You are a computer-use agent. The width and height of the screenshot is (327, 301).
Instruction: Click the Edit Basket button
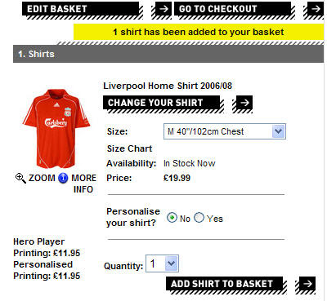coord(81,10)
